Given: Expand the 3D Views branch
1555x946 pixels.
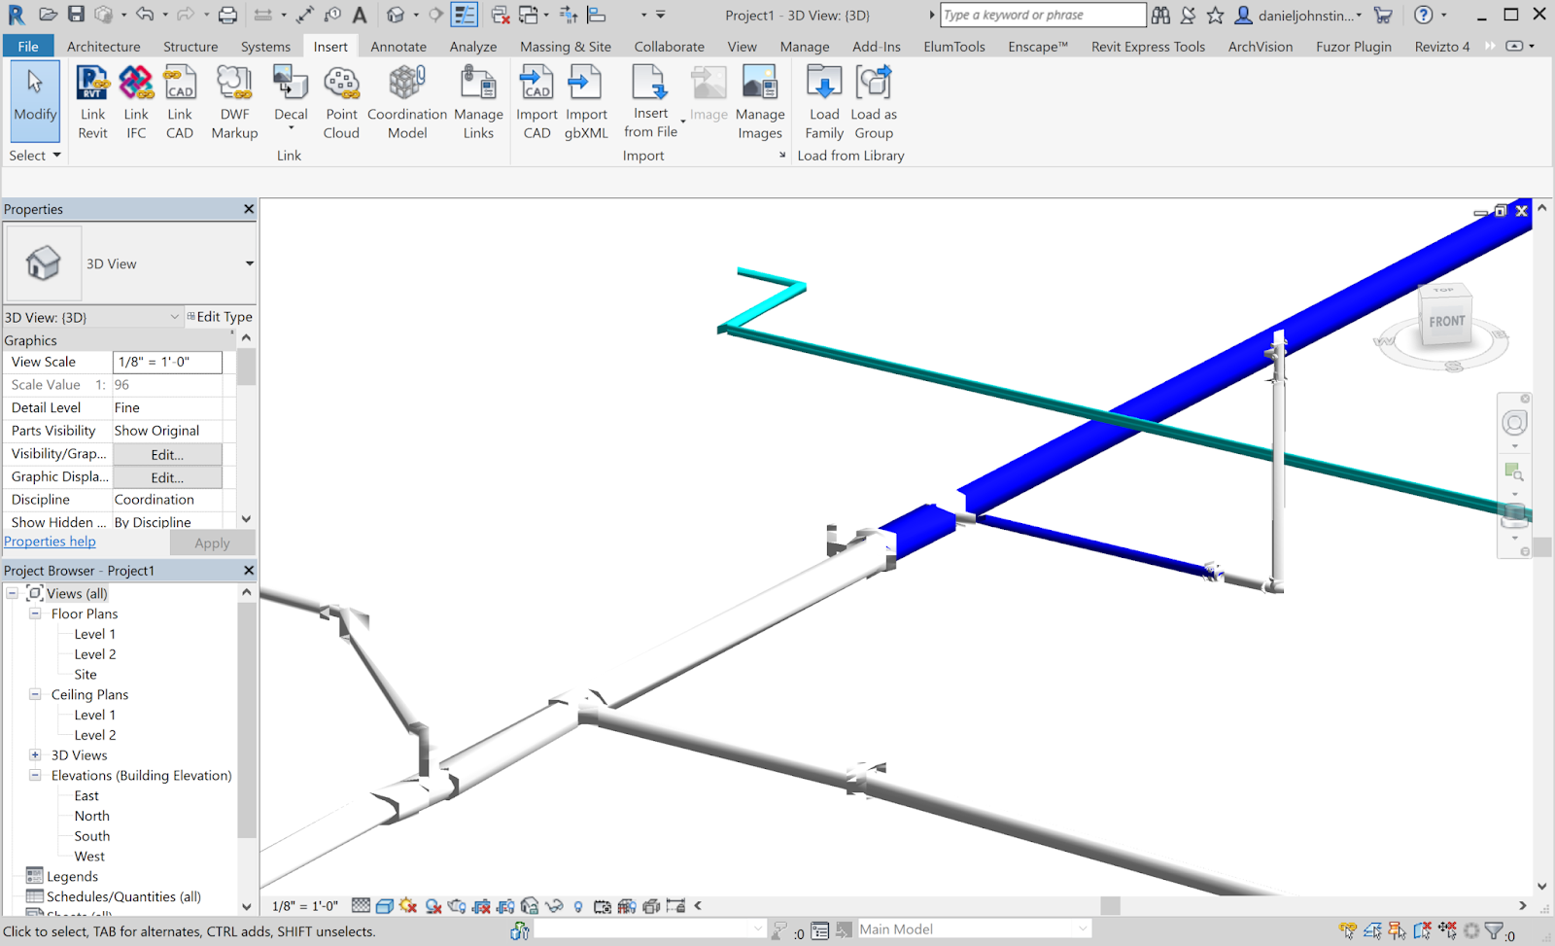Looking at the screenshot, I should (x=35, y=754).
